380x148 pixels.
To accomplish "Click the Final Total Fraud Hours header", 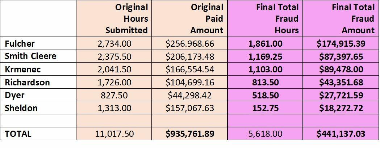I will (265, 19).
